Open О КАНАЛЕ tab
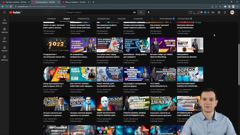Viewport: 240px width, 135px height. 138,19
